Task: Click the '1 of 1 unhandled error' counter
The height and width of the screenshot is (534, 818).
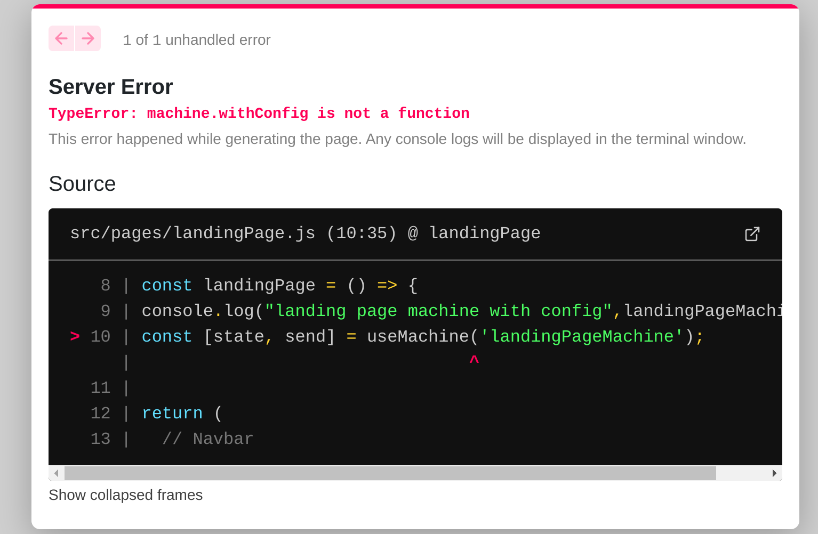Action: point(197,39)
